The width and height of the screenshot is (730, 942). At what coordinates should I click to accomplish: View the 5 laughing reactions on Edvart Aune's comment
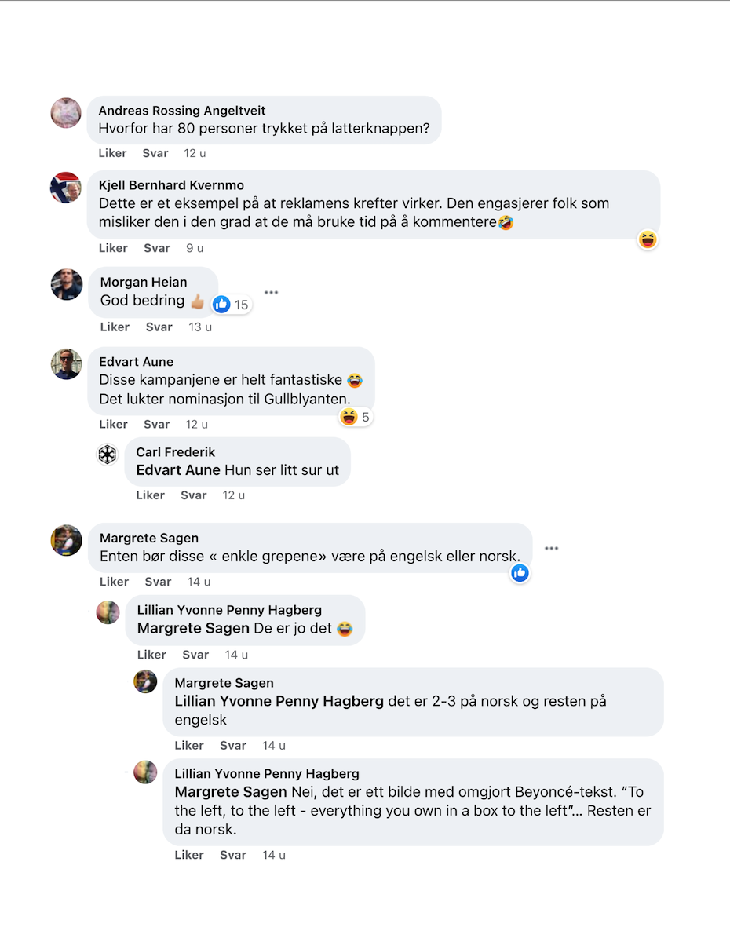356,417
